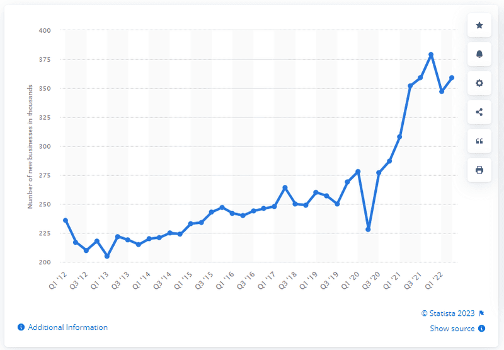Click the printer icon to print chart
Screen dimensions: 504x350
click(x=479, y=170)
